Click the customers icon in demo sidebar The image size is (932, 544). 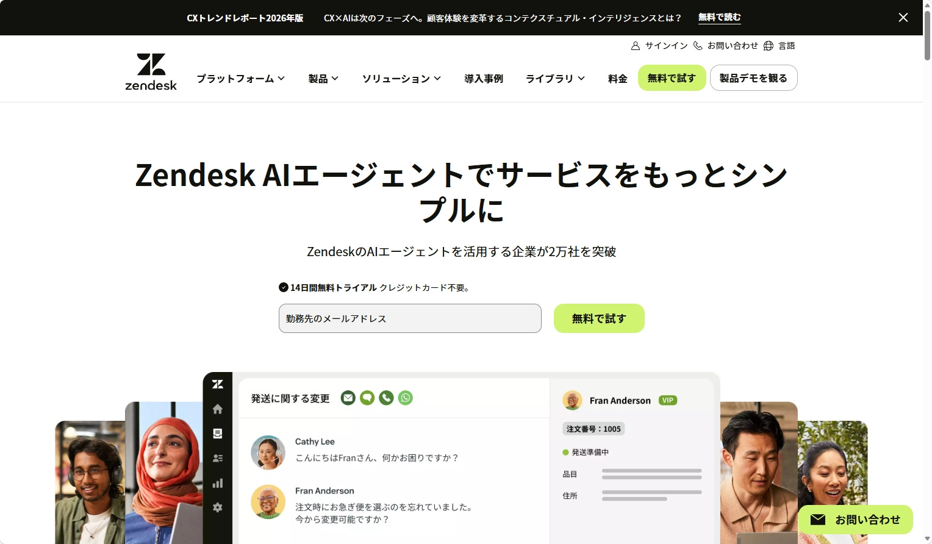pos(218,458)
